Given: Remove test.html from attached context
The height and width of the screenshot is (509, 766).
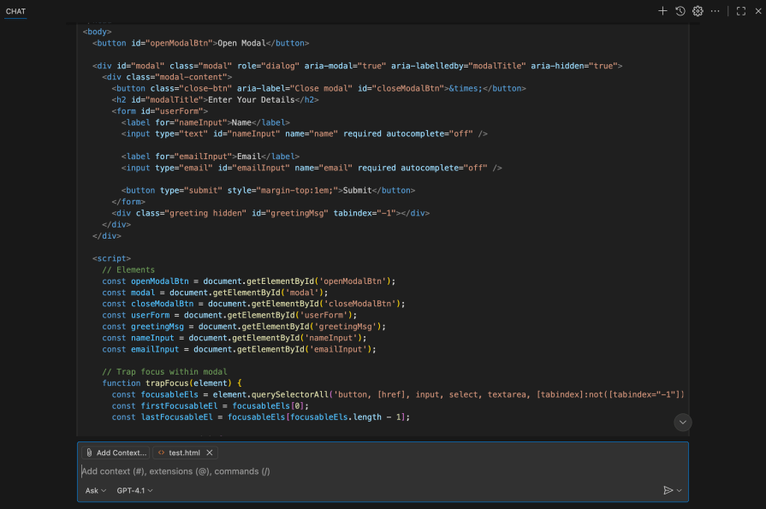Looking at the screenshot, I should coord(210,453).
